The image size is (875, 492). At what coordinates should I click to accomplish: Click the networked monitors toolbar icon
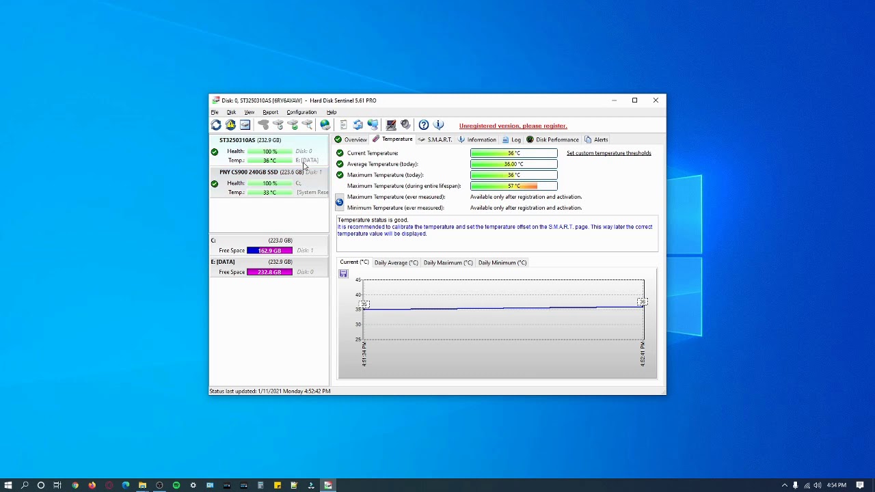tap(373, 125)
